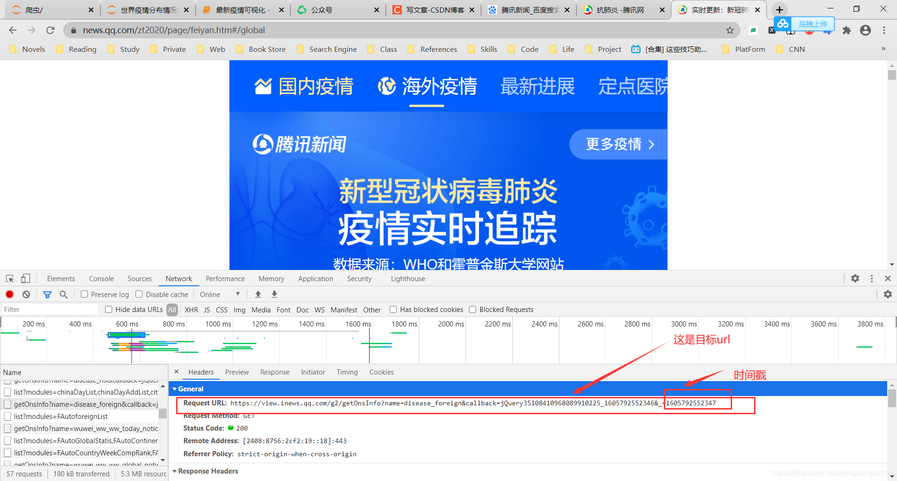Screen dimensions: 897x481
Task: Enable Preserve log checkbox
Action: [84, 294]
